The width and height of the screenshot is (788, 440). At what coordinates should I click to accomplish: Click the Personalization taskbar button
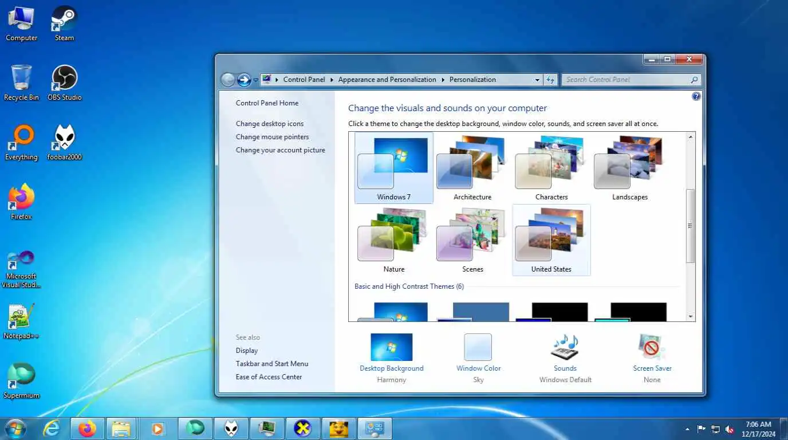(375, 429)
